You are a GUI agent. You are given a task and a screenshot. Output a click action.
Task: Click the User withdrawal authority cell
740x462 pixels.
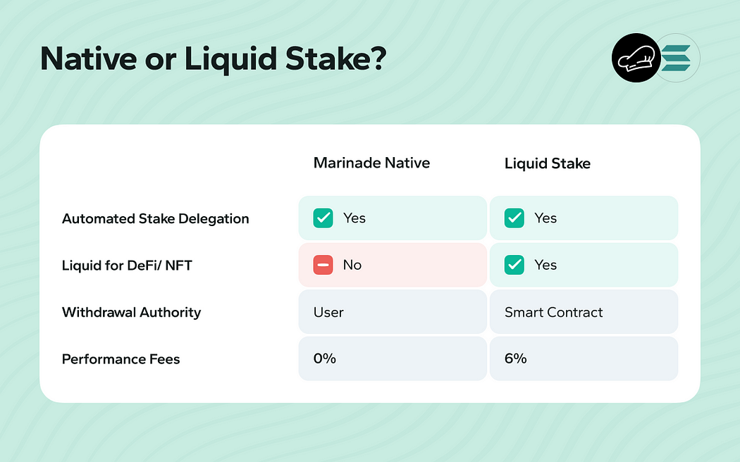(328, 312)
